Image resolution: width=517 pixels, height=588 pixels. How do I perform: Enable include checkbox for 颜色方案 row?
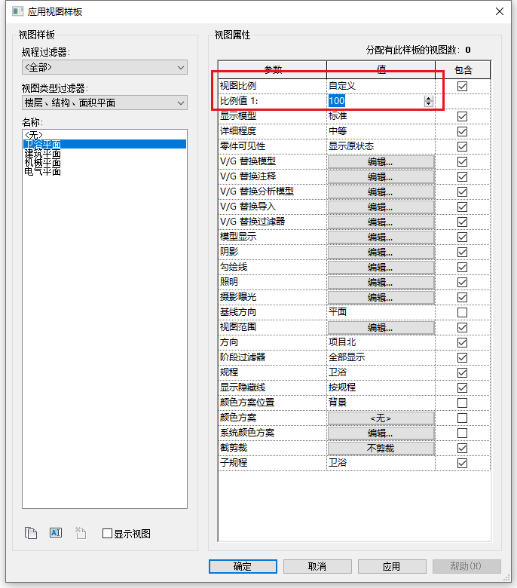coord(462,418)
